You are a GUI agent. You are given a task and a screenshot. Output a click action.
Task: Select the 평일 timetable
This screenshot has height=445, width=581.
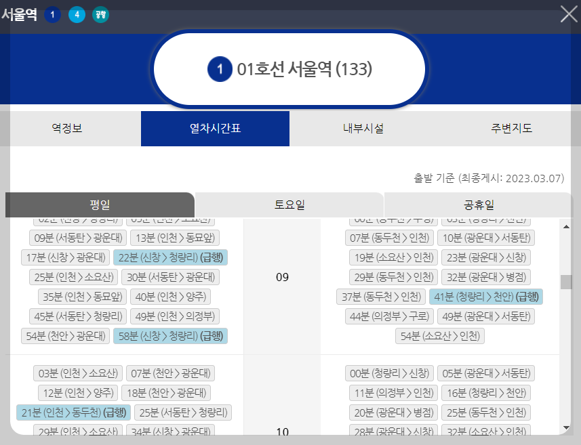click(x=99, y=204)
